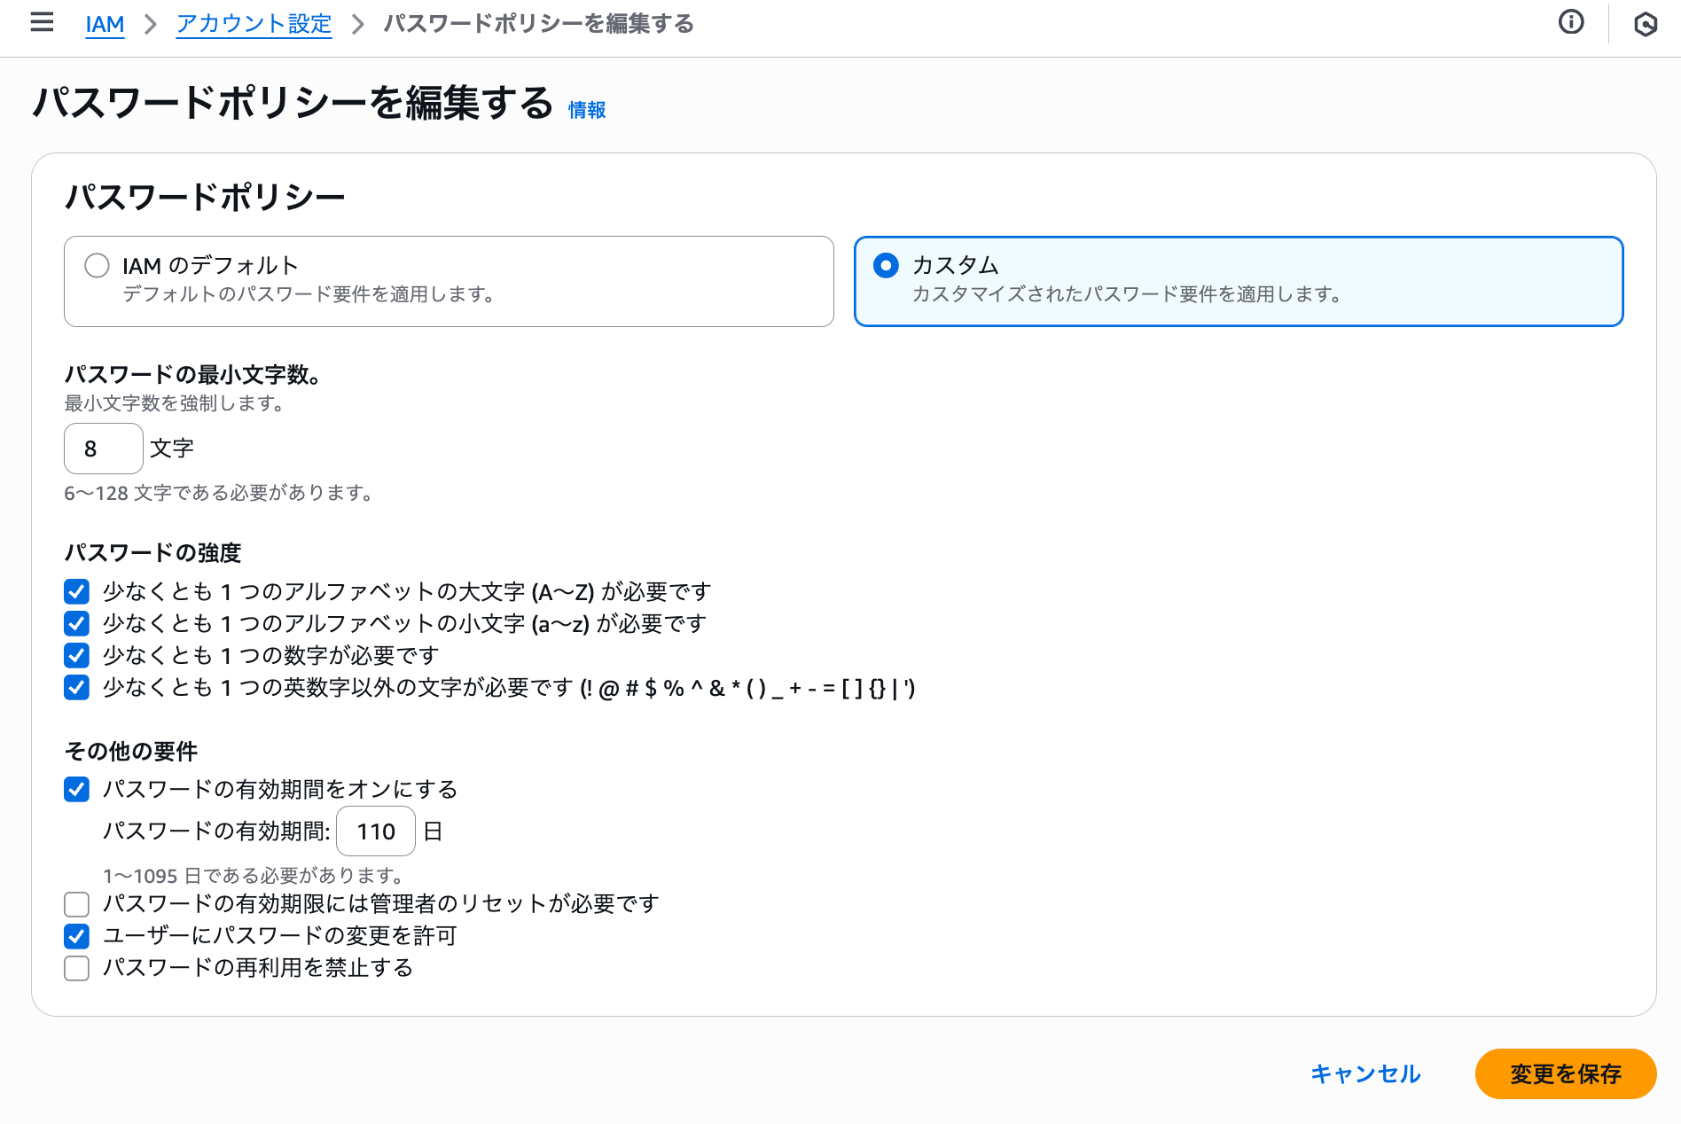This screenshot has height=1124, width=1681.
Task: Click the パスワードの強度 heading
Action: [x=152, y=553]
